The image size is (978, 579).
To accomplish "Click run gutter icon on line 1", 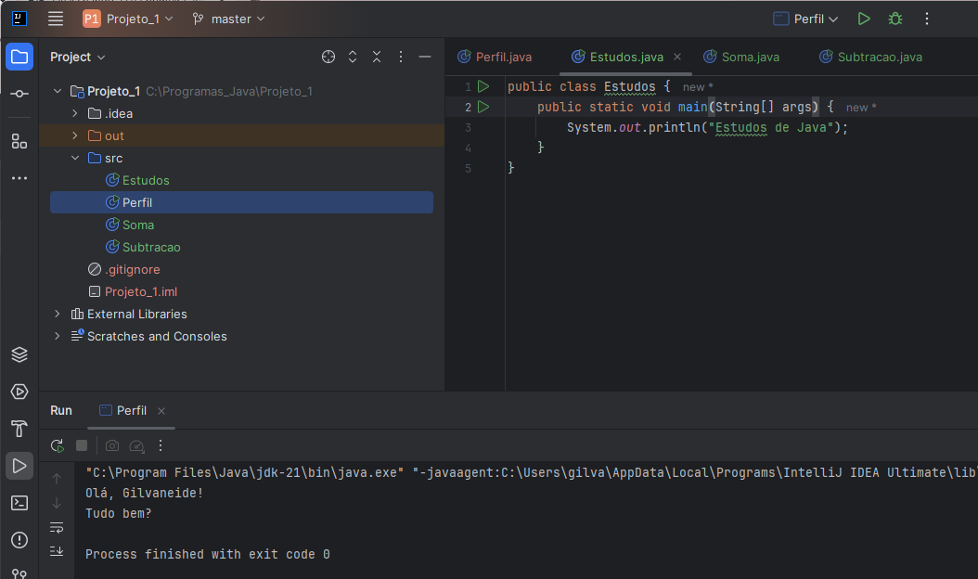I will point(483,86).
